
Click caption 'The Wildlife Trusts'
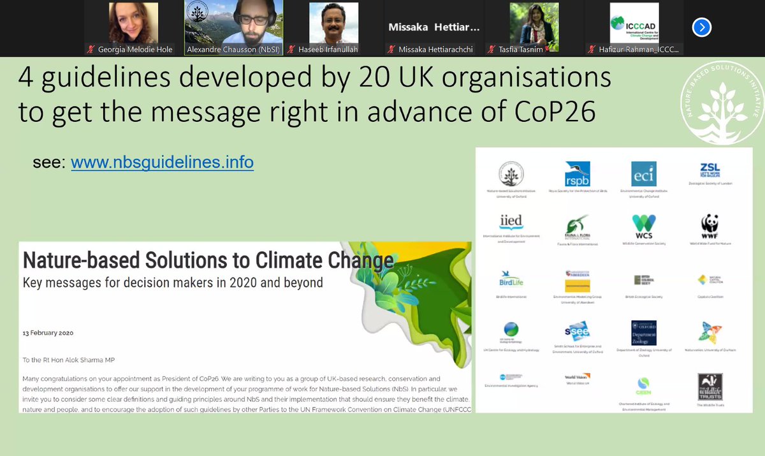pyautogui.click(x=710, y=405)
